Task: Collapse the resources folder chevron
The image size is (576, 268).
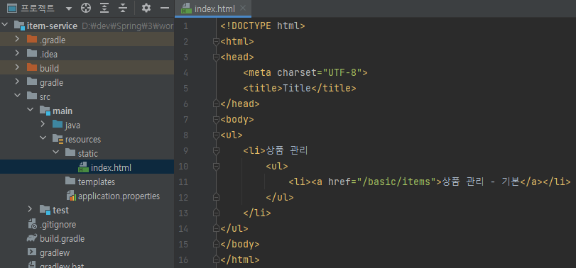Action: 43,139
